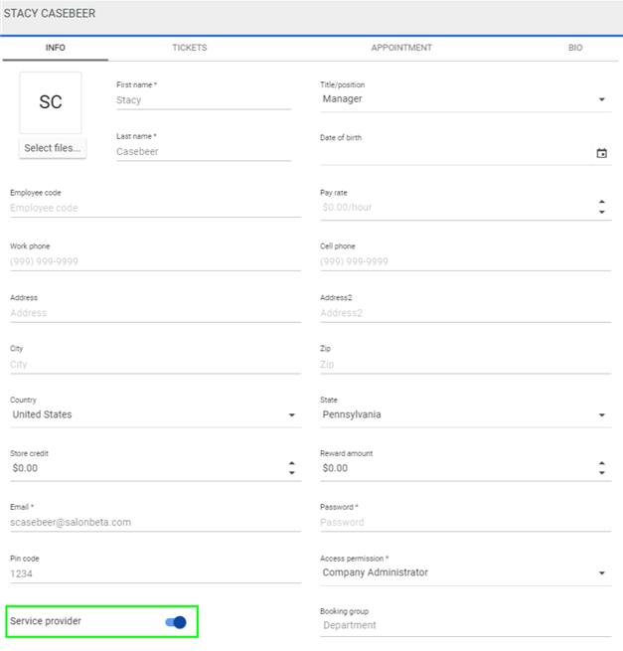Viewport: 623px width, 651px height.
Task: Focus the Employee code field
Action: [154, 209]
